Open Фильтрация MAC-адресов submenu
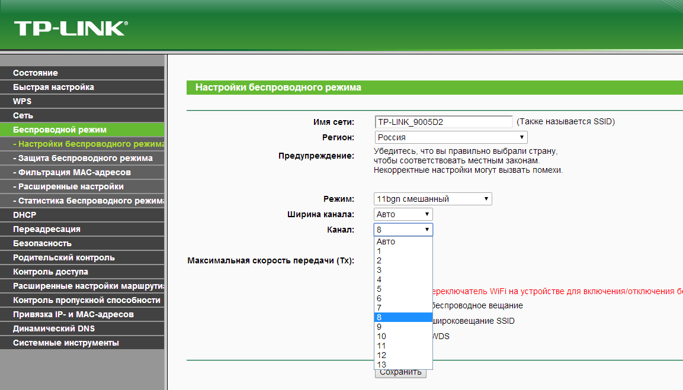Screen dimensions: 683x390 tap(82, 172)
